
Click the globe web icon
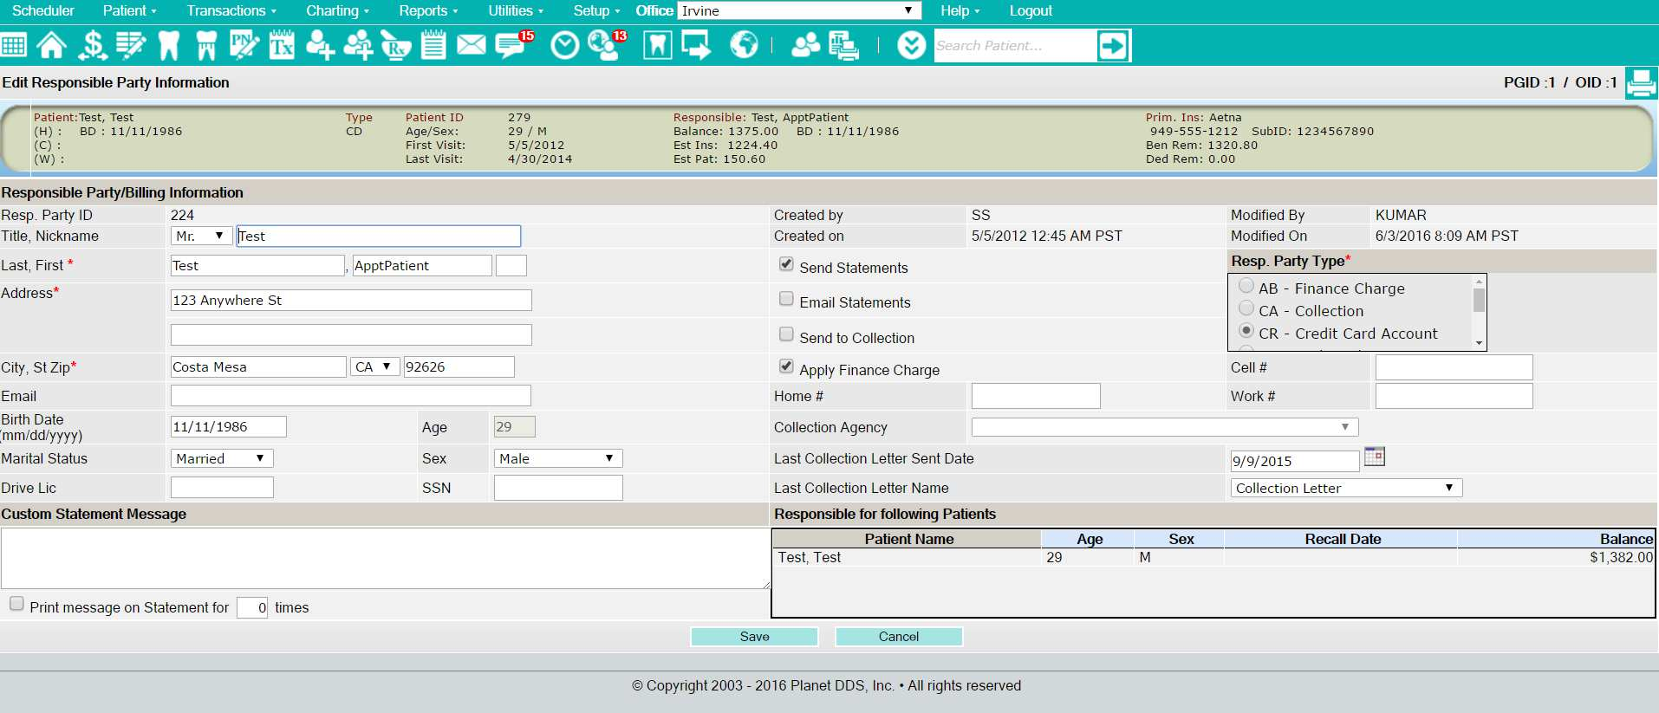[744, 45]
